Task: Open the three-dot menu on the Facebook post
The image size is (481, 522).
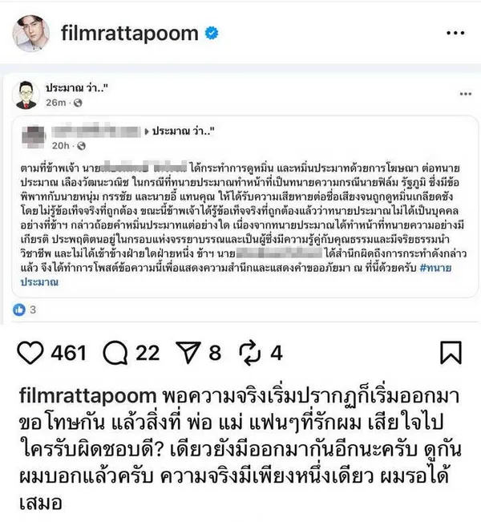Action: (x=465, y=94)
